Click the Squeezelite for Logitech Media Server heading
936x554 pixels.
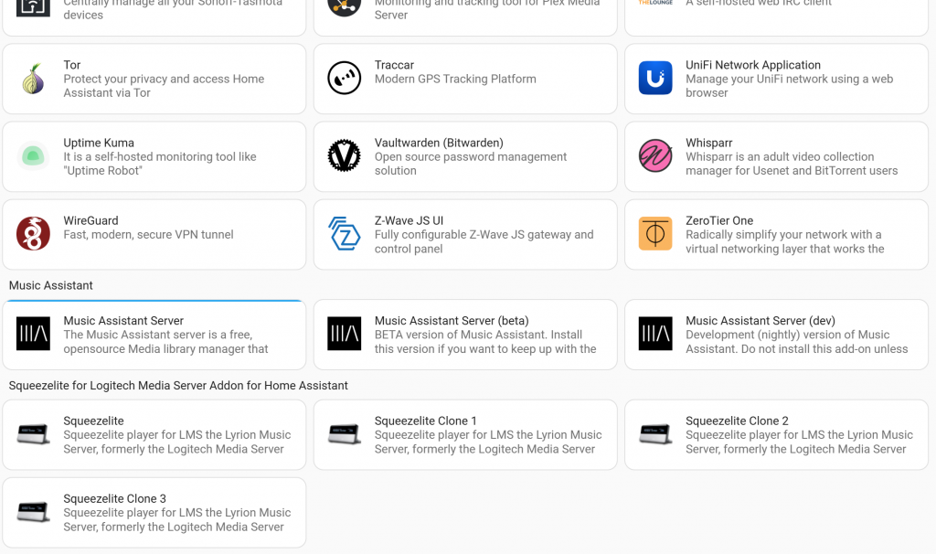(x=178, y=386)
